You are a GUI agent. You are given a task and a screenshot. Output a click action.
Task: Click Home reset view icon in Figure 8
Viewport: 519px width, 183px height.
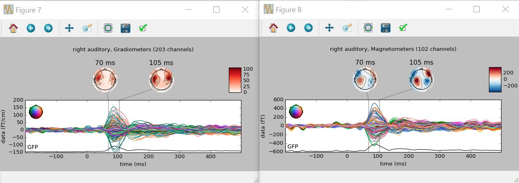[274, 28]
